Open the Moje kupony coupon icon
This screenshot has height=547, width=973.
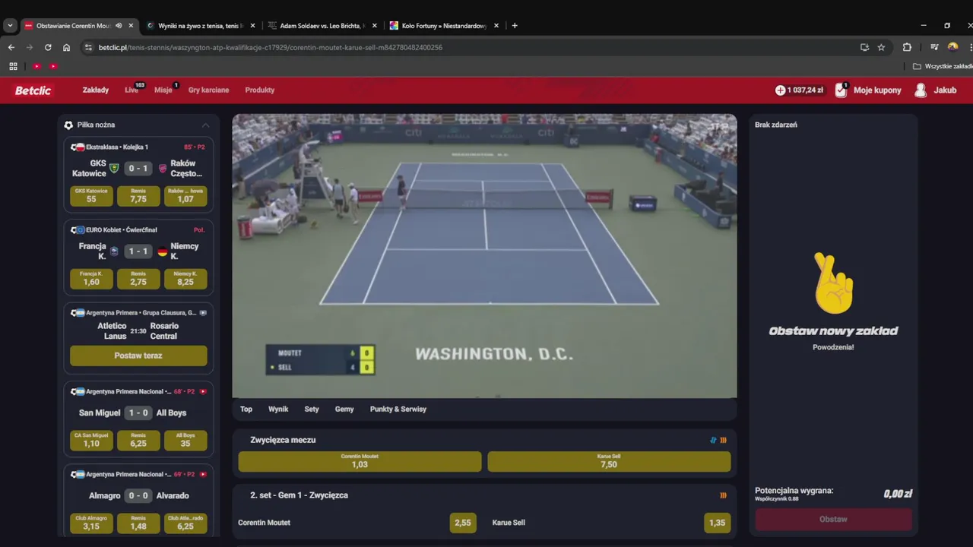click(x=841, y=90)
